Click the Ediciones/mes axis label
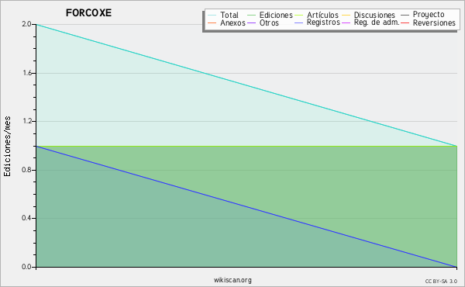The height and width of the screenshot is (287, 465). pos(7,146)
